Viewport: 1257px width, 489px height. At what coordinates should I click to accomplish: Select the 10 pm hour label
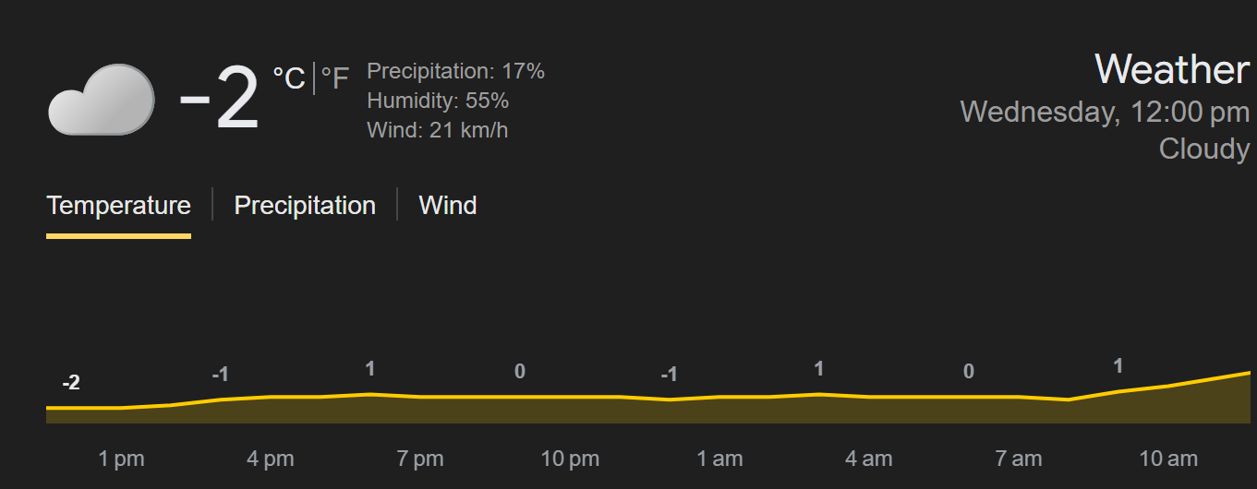pyautogui.click(x=570, y=459)
